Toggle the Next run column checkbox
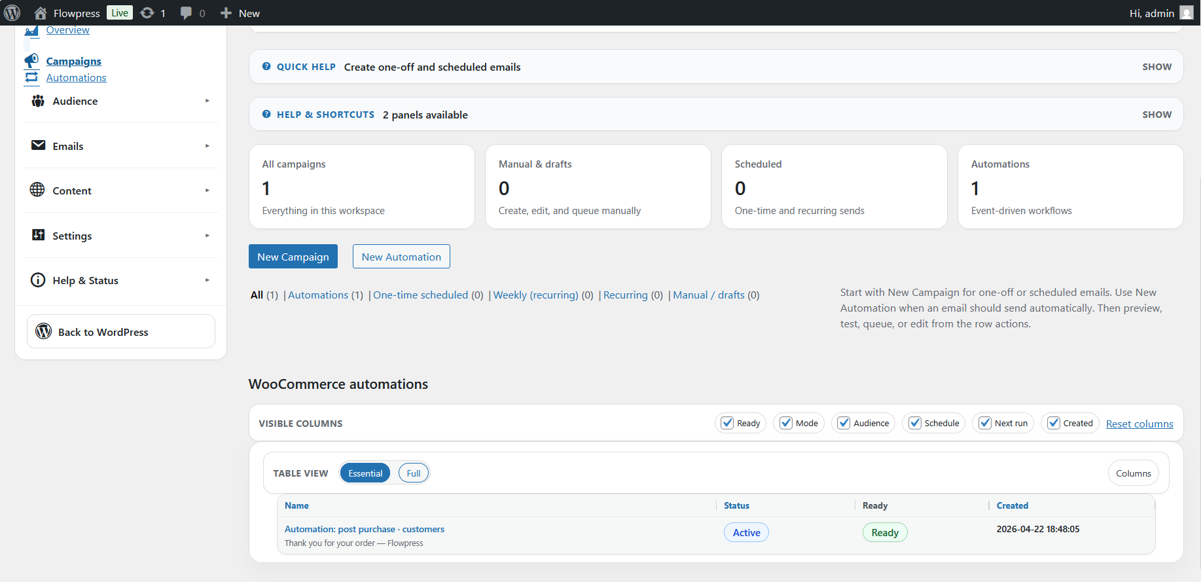Screen dimensions: 1201x582 (985, 423)
